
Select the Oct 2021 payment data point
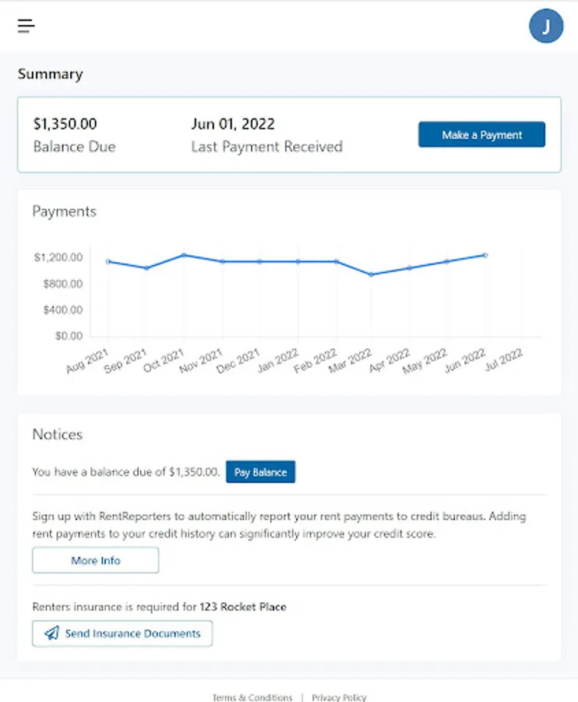coord(184,255)
